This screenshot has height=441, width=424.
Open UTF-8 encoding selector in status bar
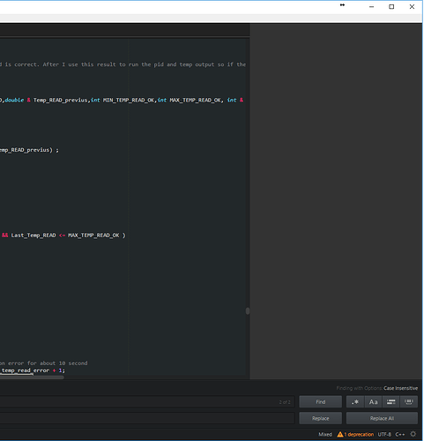click(x=384, y=434)
